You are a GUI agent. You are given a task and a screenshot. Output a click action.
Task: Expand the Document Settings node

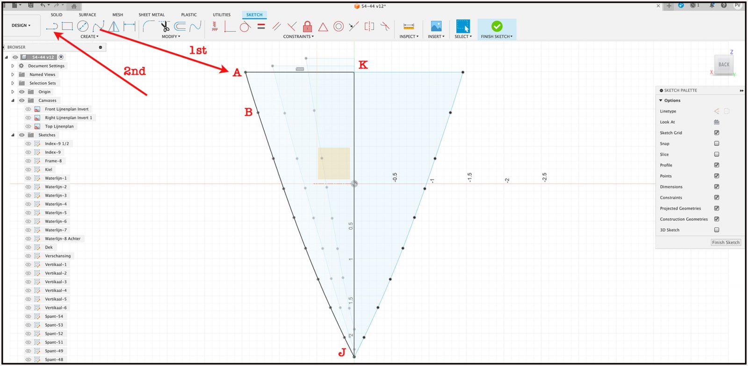click(13, 66)
